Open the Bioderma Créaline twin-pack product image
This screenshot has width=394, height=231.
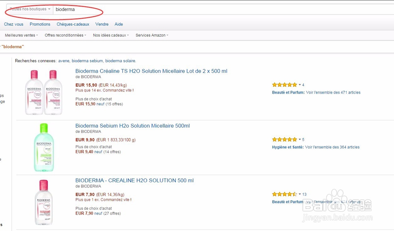tap(43, 92)
